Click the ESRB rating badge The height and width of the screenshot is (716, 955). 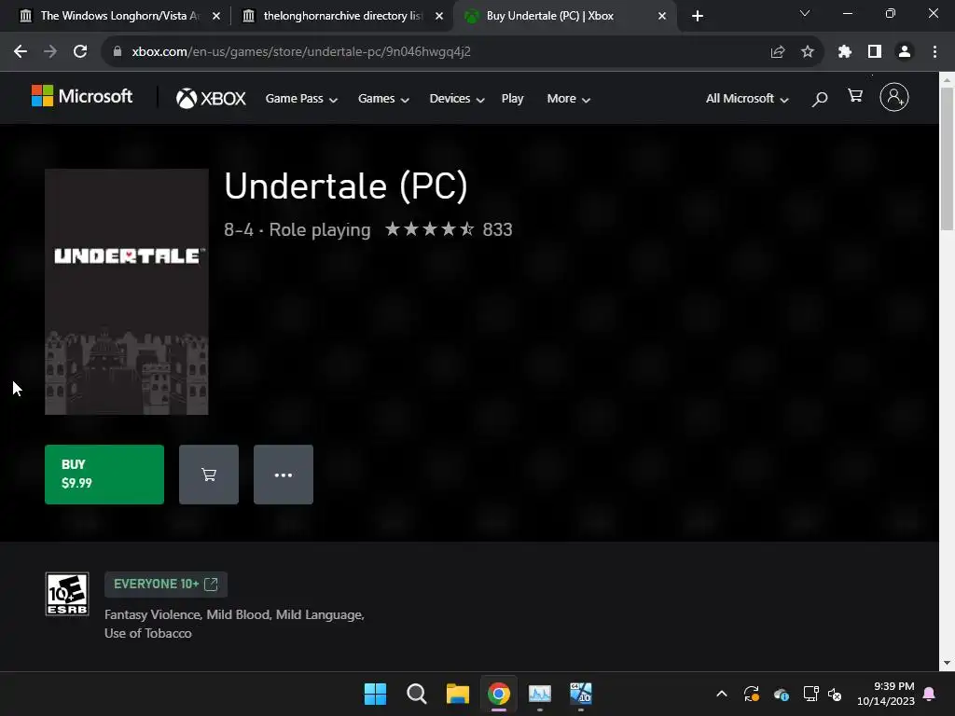[x=67, y=594]
